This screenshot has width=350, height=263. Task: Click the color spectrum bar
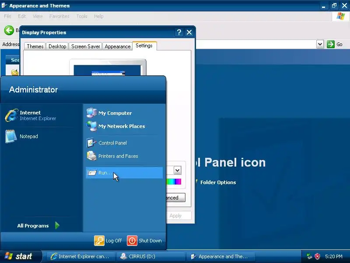(174, 181)
